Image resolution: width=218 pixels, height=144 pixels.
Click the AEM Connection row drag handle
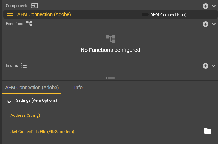pyautogui.click(x=10, y=14)
